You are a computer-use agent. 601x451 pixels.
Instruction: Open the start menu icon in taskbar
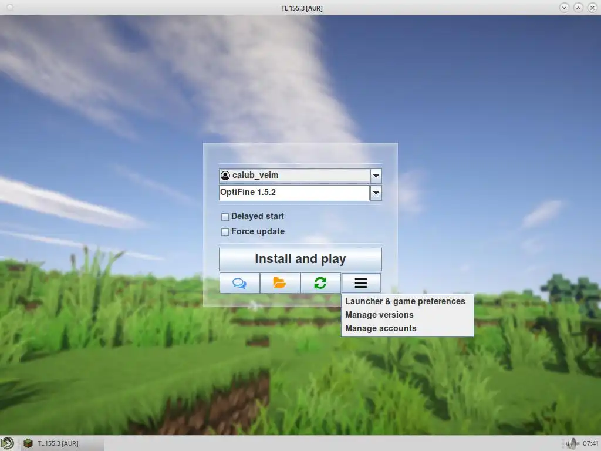coord(7,443)
